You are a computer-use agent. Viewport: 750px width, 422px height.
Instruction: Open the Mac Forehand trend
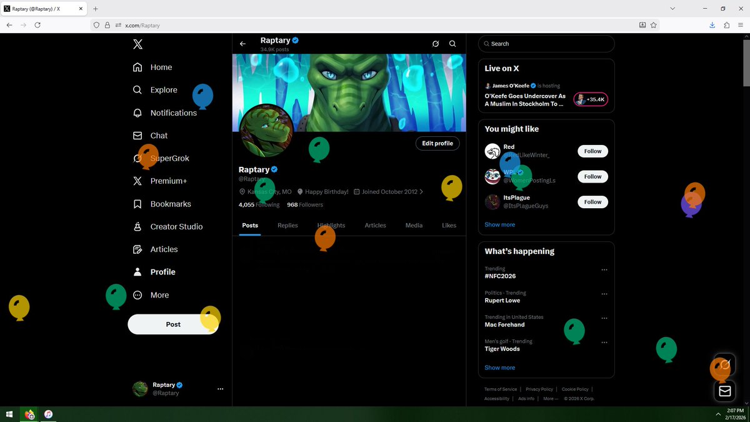(x=504, y=324)
